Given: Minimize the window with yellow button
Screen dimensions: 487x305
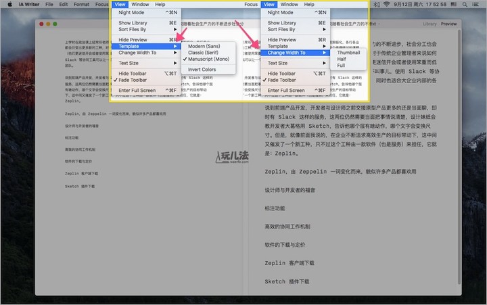Looking at the screenshot, I should (x=49, y=24).
